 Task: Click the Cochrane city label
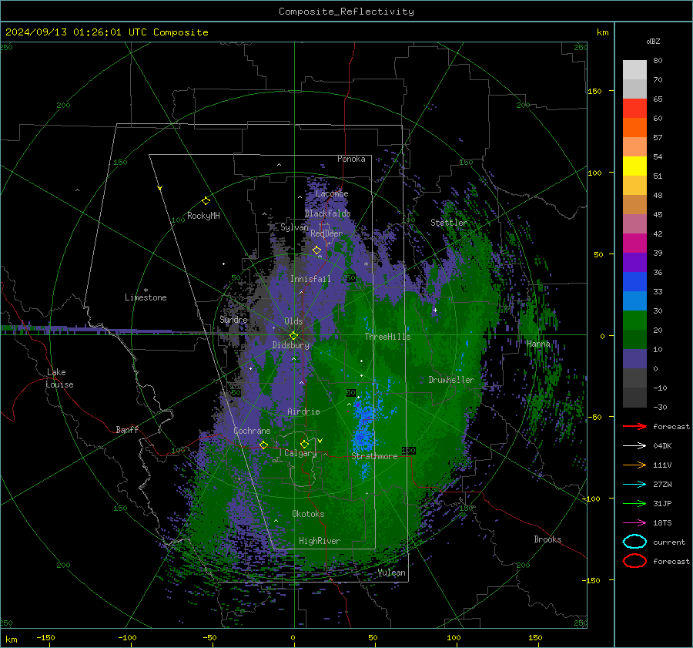click(x=252, y=431)
